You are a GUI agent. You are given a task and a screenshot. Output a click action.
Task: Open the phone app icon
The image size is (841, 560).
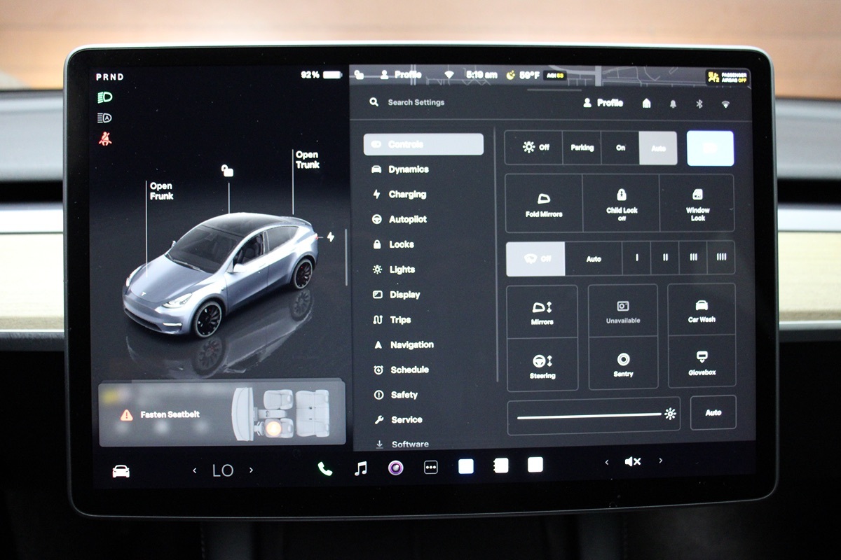click(325, 468)
